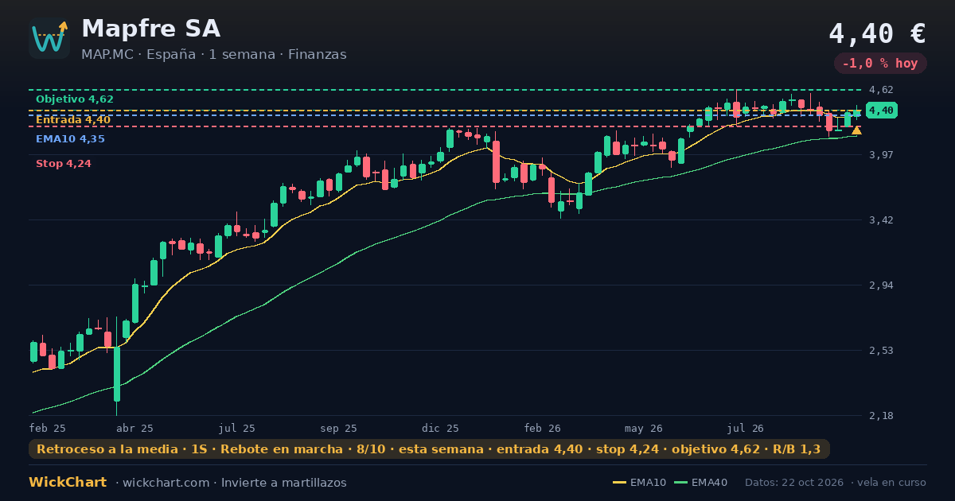Click the "MAP.MC · España · 1 semana · Finanzas" subtitle
This screenshot has height=501, width=955.
(214, 55)
